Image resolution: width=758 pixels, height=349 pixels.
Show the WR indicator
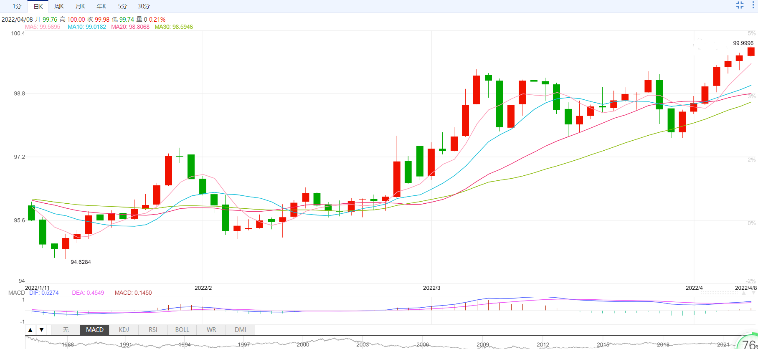[211, 330]
